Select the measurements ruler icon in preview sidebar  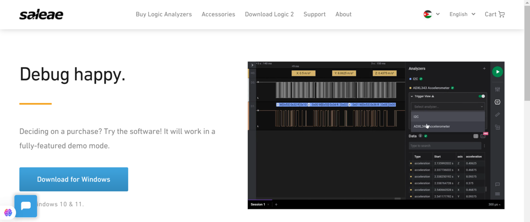(x=497, y=115)
